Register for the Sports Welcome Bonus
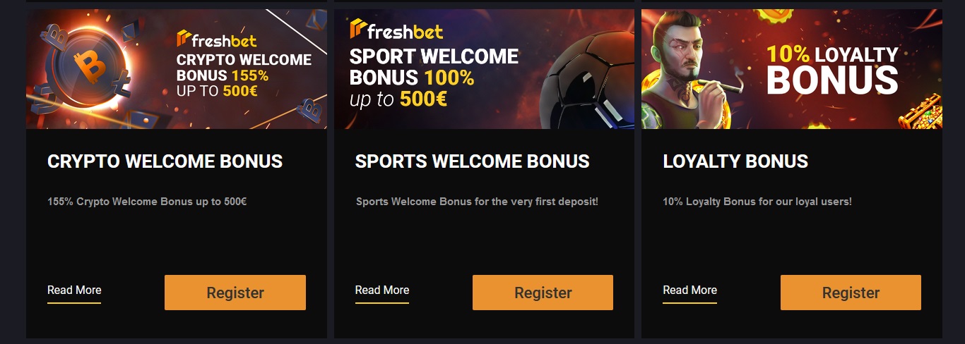 (543, 293)
